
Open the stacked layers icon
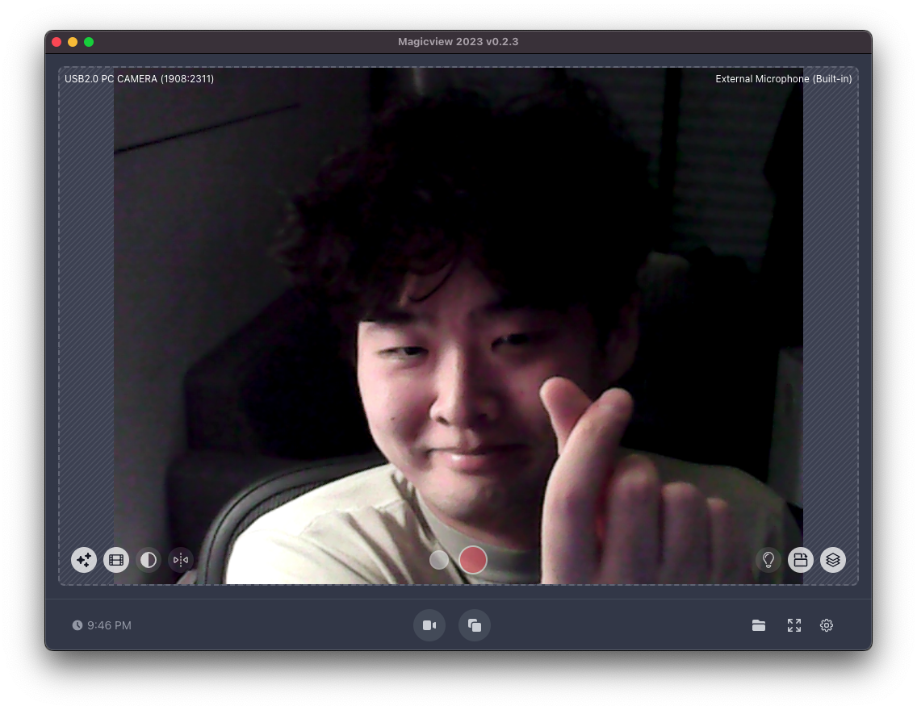(833, 560)
